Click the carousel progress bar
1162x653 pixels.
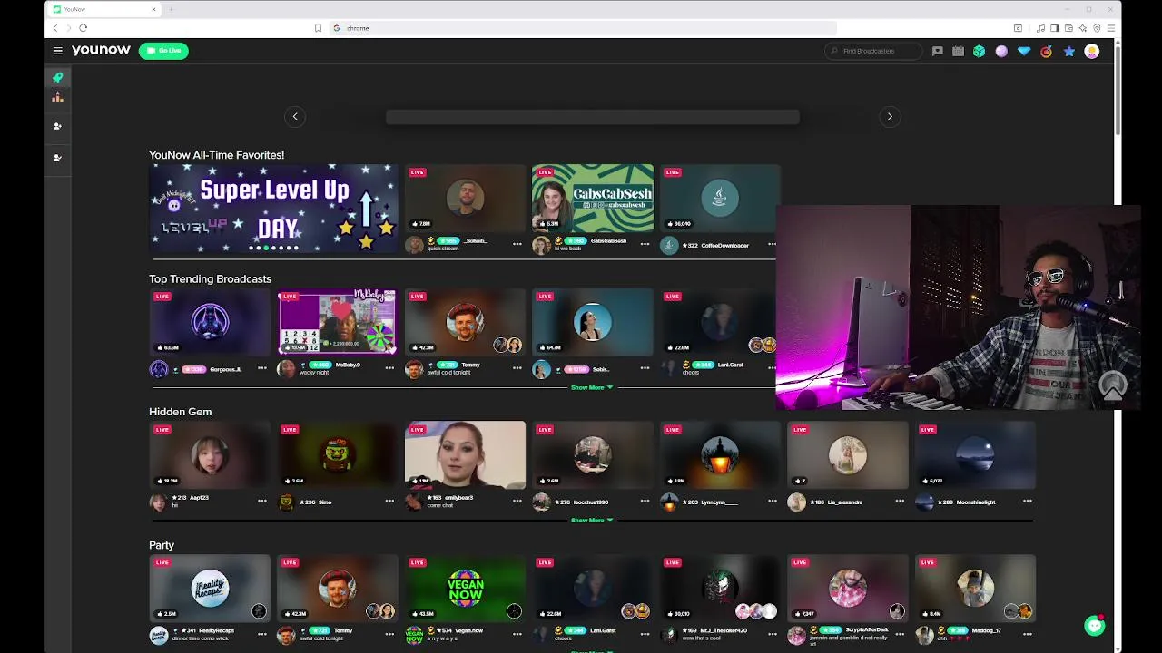click(x=592, y=117)
